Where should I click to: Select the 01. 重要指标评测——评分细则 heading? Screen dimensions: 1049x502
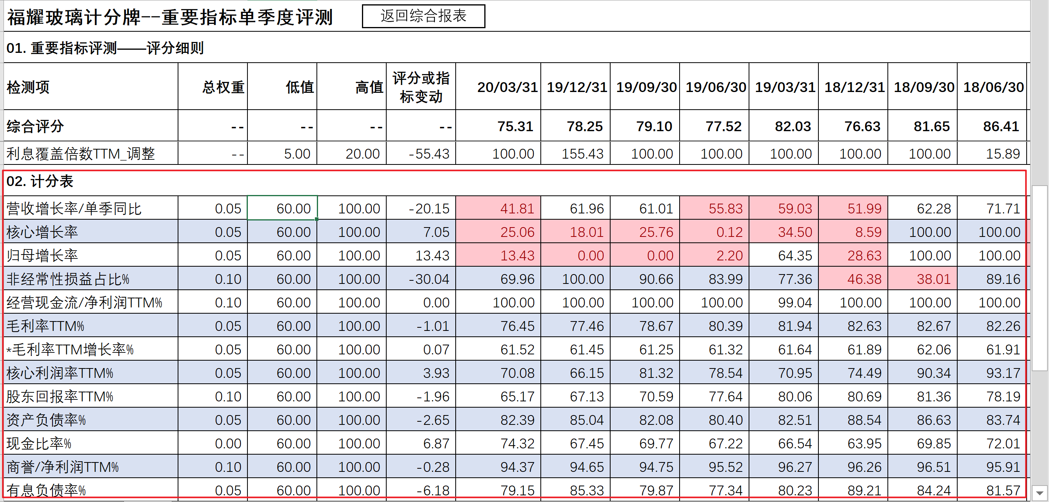coord(105,48)
